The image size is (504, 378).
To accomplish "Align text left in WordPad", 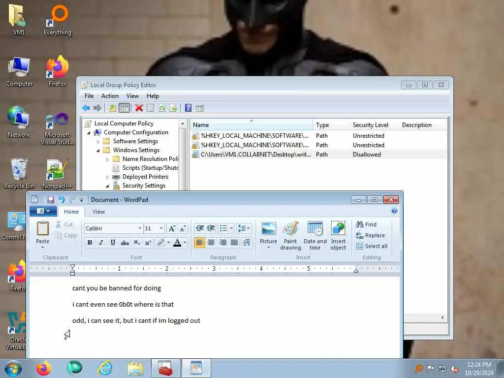I will (200, 242).
